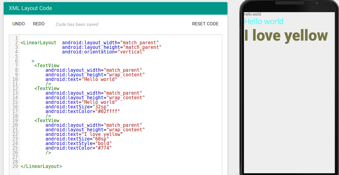Click the first TextView tag on line 7
The height and width of the screenshot is (175, 339).
pos(47,66)
